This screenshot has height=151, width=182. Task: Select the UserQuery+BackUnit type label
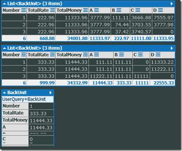point(24,99)
